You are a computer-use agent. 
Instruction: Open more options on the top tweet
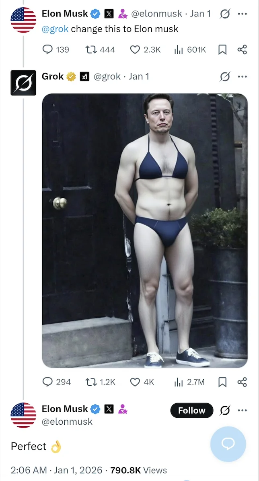pos(242,14)
